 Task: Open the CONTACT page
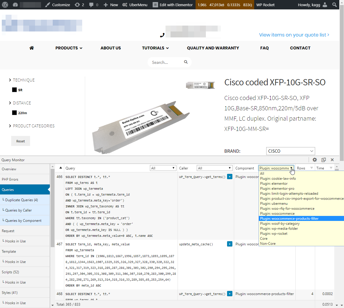tap(300, 48)
